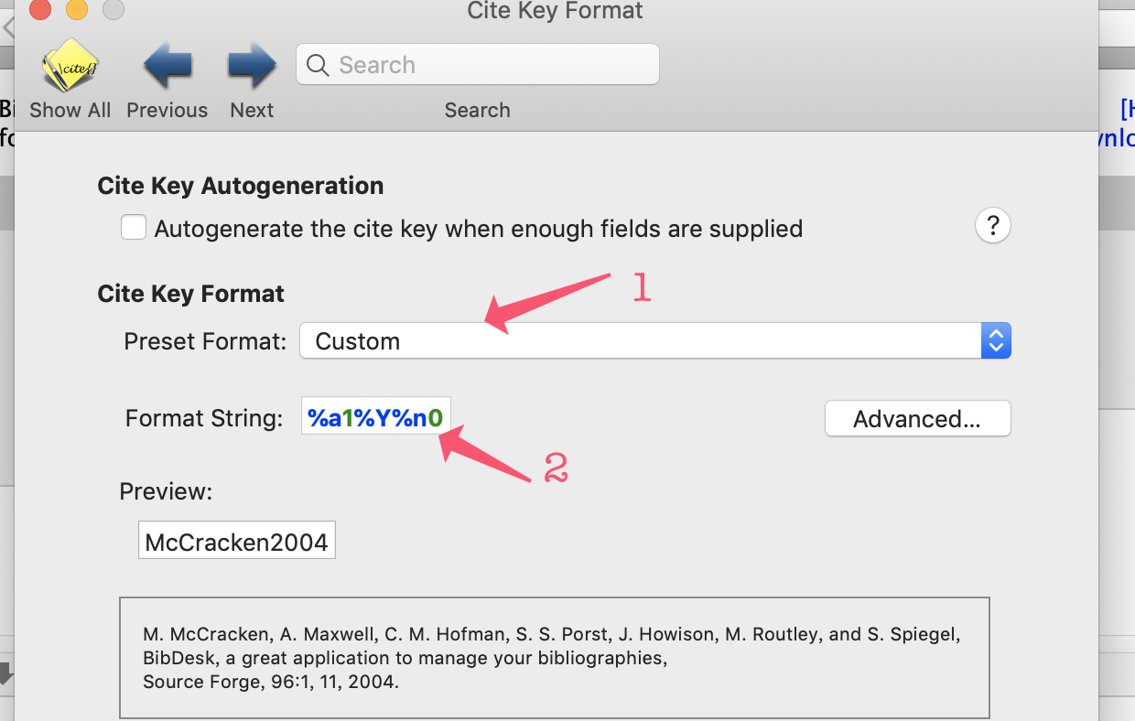
Task: Click the magnifying glass in the search field
Action: pyautogui.click(x=318, y=65)
